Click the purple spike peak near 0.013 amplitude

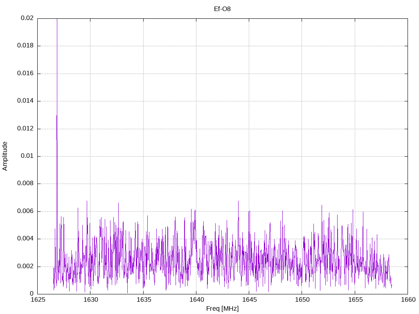57,116
